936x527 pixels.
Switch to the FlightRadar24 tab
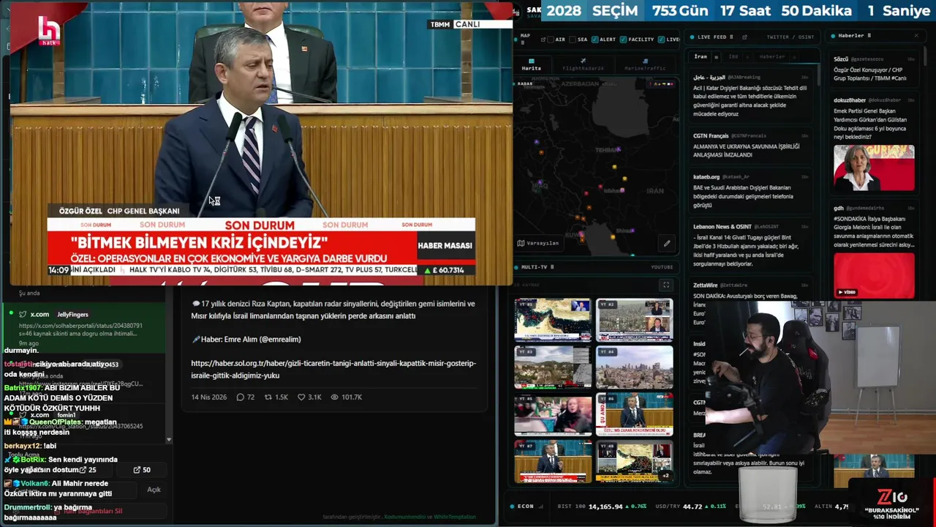pyautogui.click(x=583, y=64)
